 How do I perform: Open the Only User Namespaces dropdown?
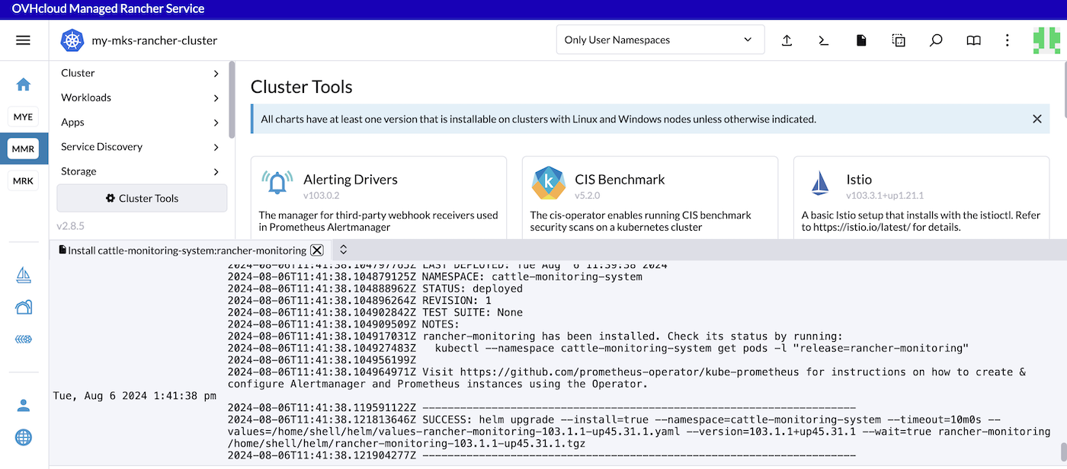point(659,40)
